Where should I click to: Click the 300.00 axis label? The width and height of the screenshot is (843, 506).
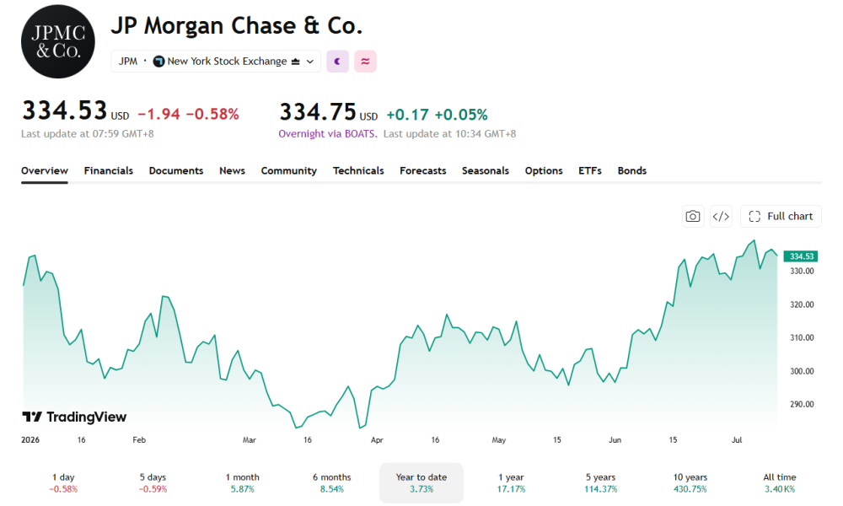point(802,371)
